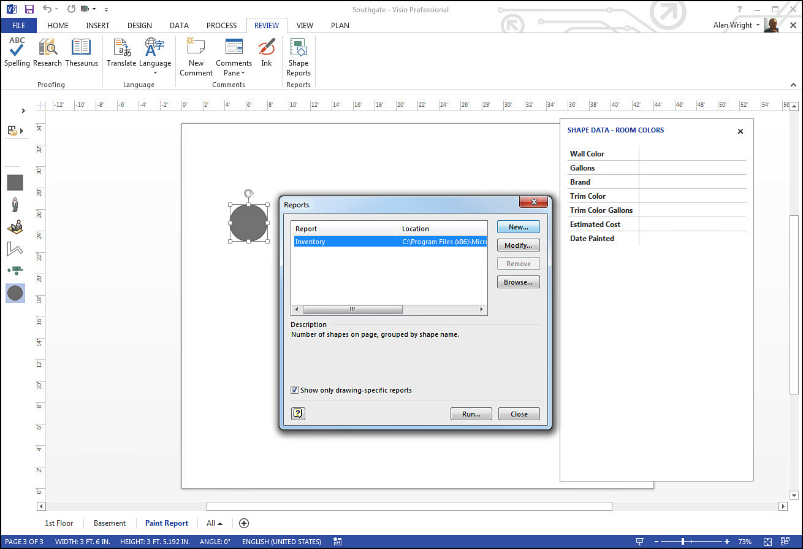Image resolution: width=803 pixels, height=549 pixels.
Task: Click the canvas vertical scrollbar
Action: coord(794,304)
